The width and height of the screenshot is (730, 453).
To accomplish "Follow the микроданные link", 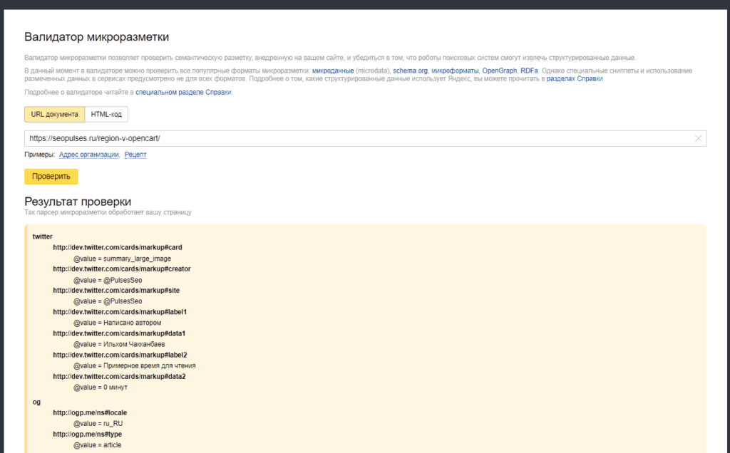I will coord(333,71).
